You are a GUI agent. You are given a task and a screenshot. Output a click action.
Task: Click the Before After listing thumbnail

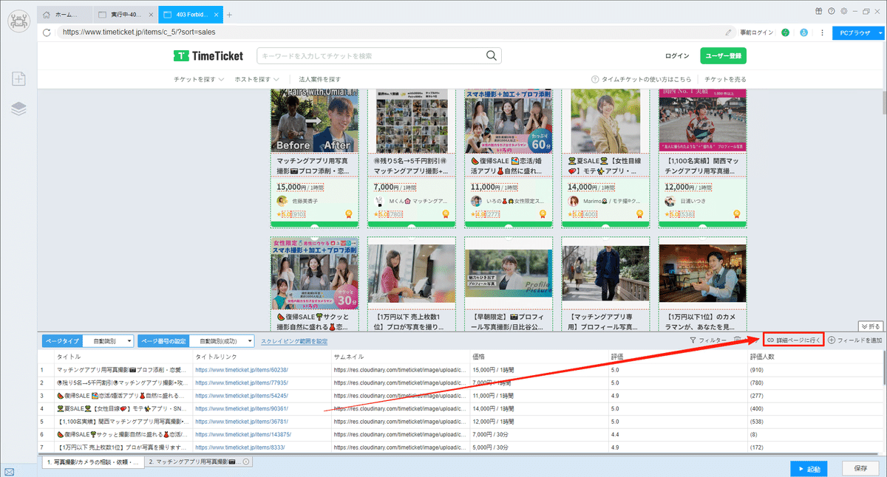click(315, 121)
